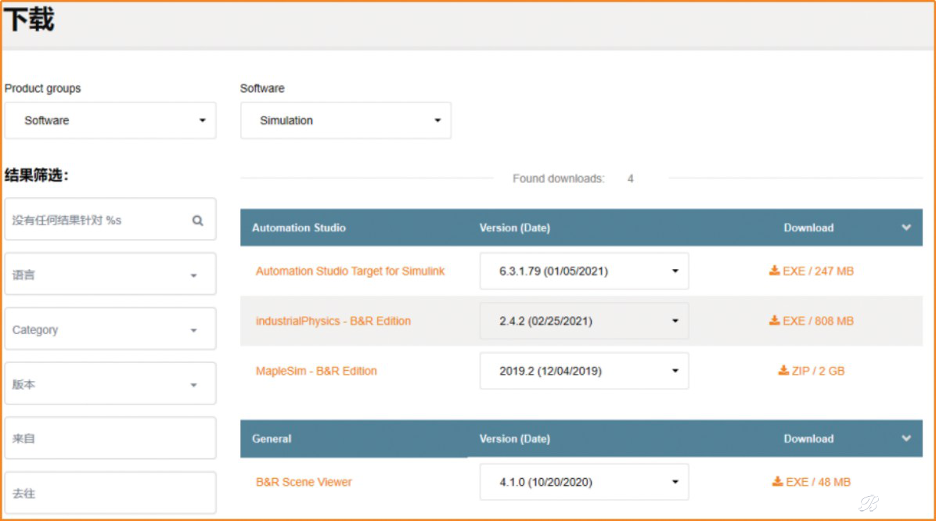Click the General header cell

272,439
